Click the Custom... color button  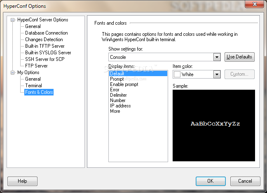pyautogui.click(x=239, y=74)
